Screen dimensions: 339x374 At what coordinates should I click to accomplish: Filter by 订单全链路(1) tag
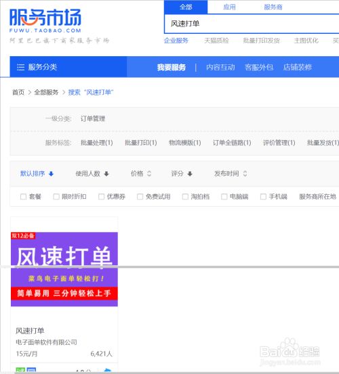(x=232, y=143)
